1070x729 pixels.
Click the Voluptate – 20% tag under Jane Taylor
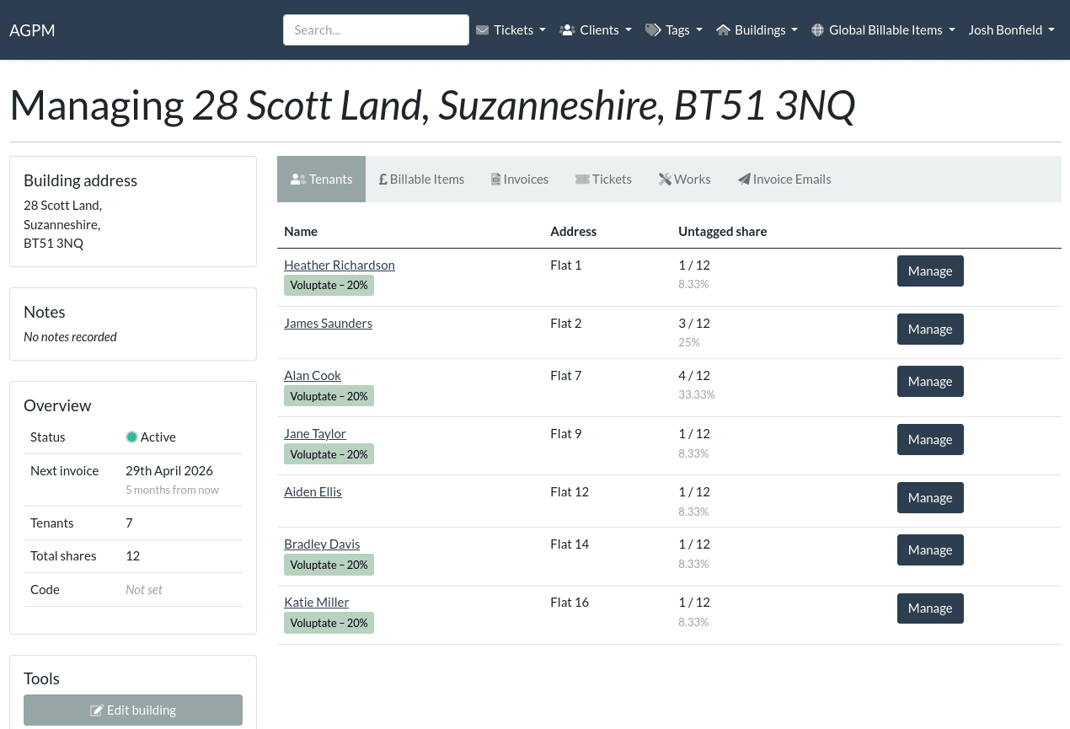329,454
